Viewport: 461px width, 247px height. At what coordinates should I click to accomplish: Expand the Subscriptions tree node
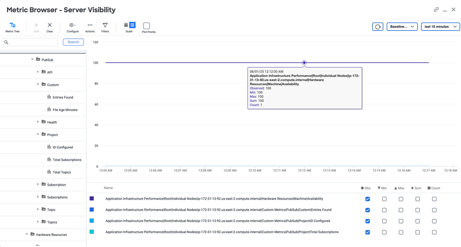pyautogui.click(x=38, y=196)
